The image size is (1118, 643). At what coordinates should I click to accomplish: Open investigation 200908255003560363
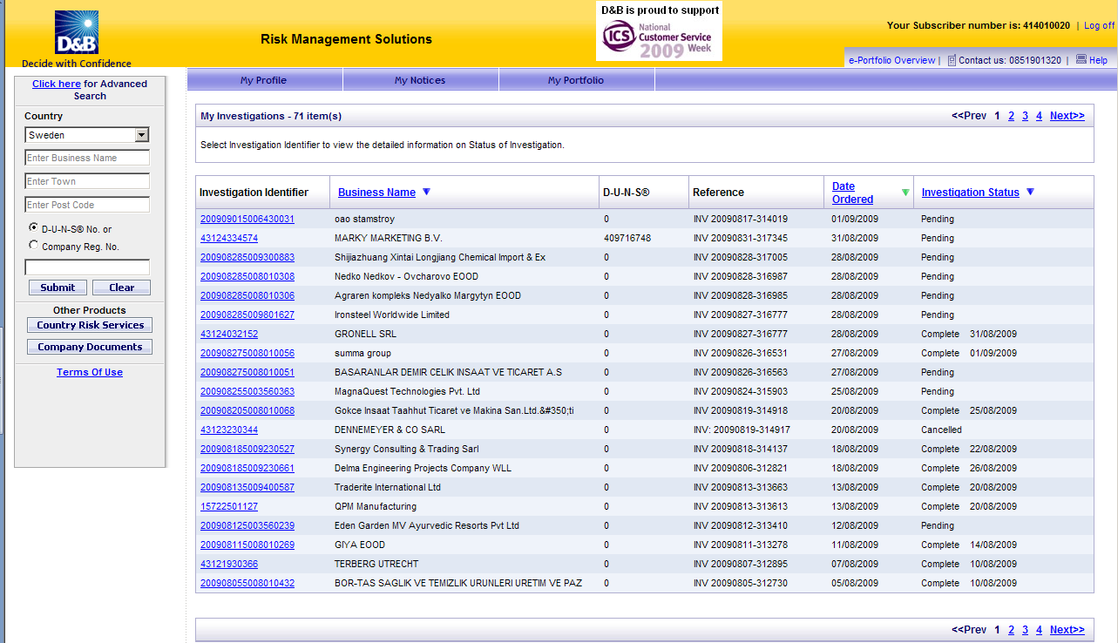(247, 391)
